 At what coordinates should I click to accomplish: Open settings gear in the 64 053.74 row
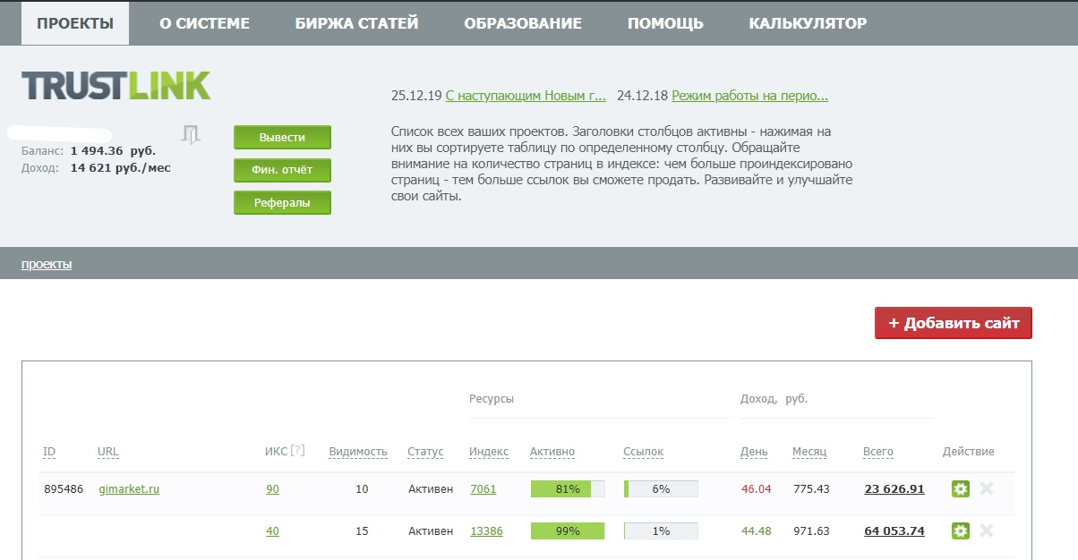click(x=961, y=530)
